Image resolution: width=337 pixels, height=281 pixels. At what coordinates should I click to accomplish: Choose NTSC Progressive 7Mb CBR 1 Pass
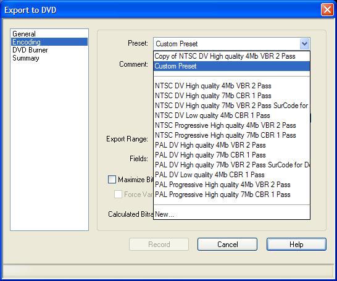pos(231,135)
